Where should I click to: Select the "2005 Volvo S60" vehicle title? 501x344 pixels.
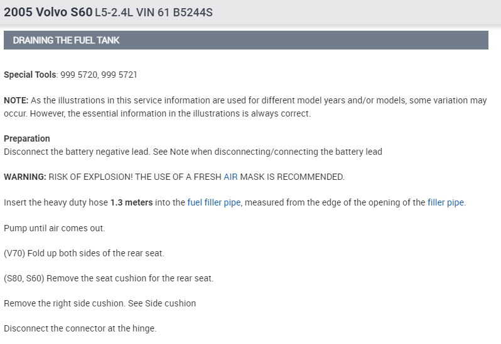pyautogui.click(x=48, y=12)
